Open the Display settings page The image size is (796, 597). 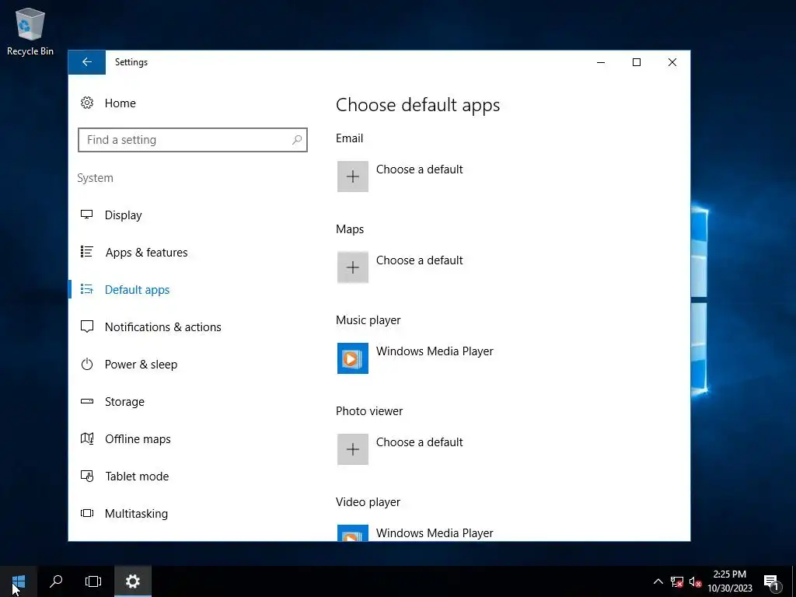point(124,215)
